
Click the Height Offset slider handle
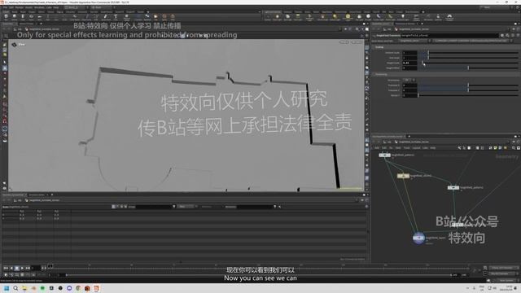(x=468, y=68)
